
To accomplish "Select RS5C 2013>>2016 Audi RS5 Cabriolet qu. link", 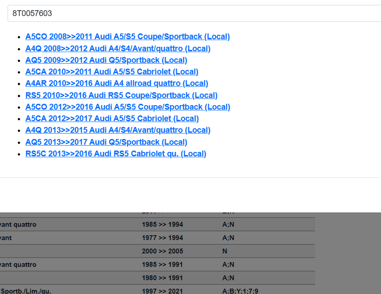I will click(116, 154).
